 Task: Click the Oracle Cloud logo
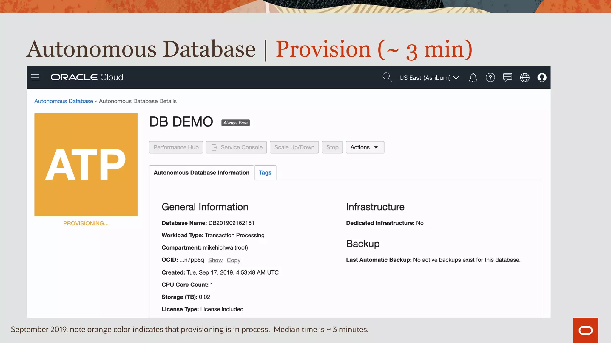[87, 77]
